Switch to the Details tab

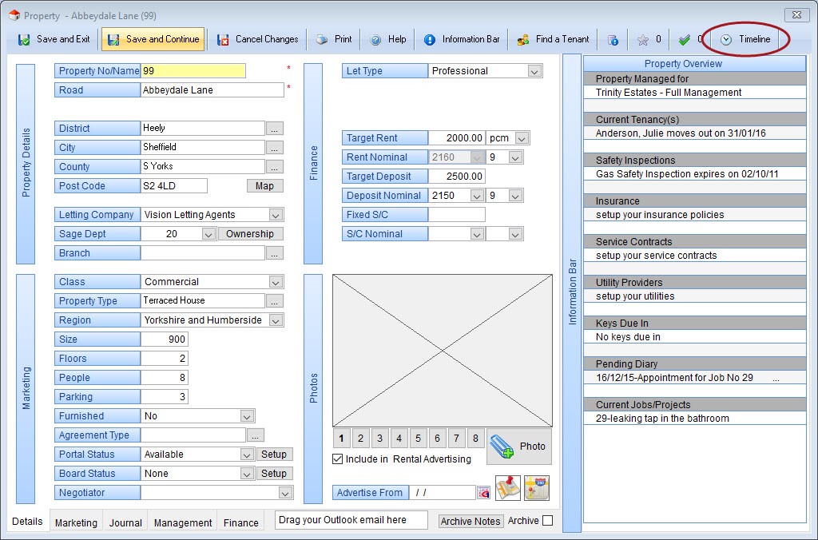28,521
